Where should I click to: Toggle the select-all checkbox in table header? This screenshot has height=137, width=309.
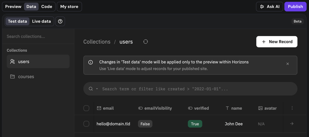tap(86, 108)
